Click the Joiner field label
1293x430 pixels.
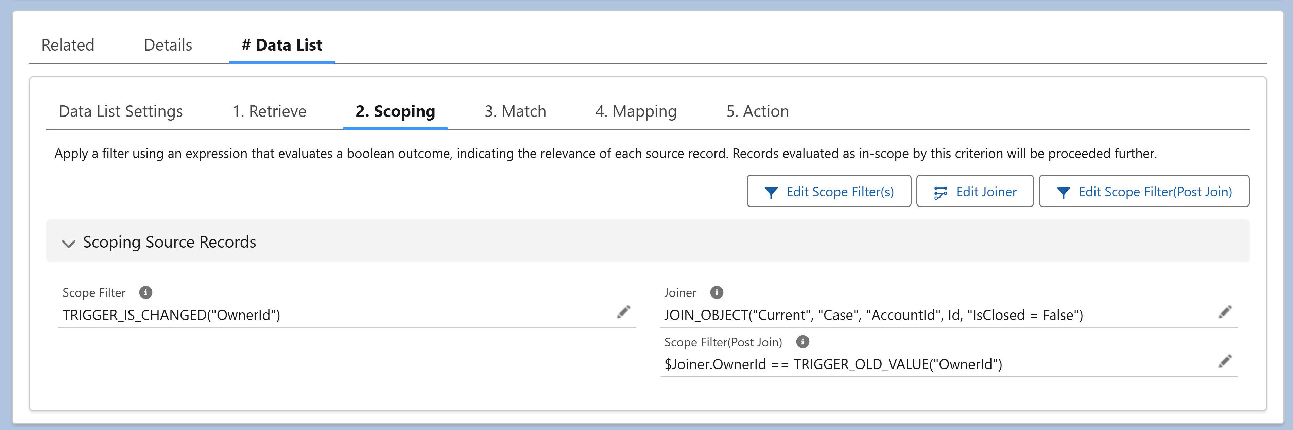coord(680,292)
